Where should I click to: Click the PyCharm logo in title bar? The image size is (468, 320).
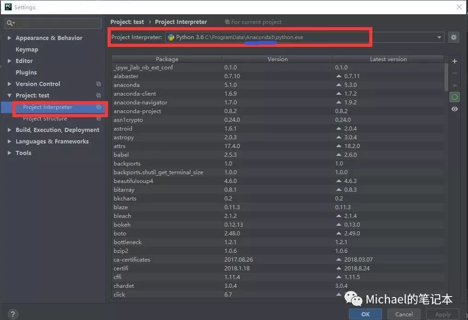[x=8, y=7]
